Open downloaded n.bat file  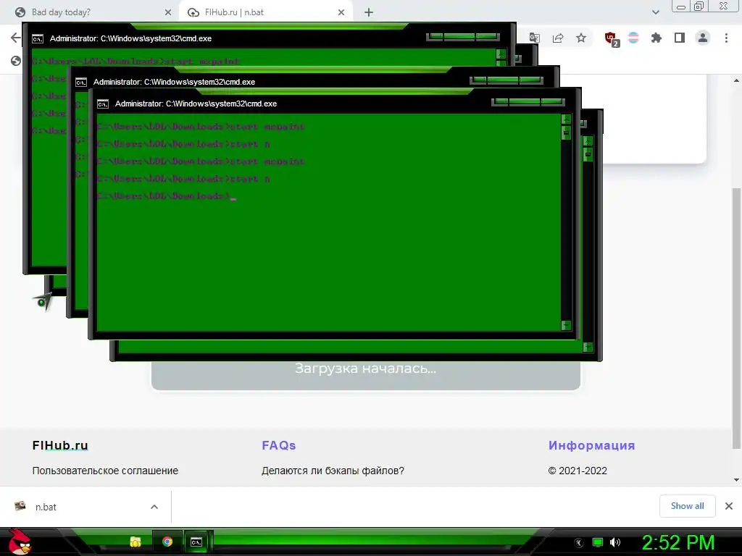pyautogui.click(x=46, y=507)
